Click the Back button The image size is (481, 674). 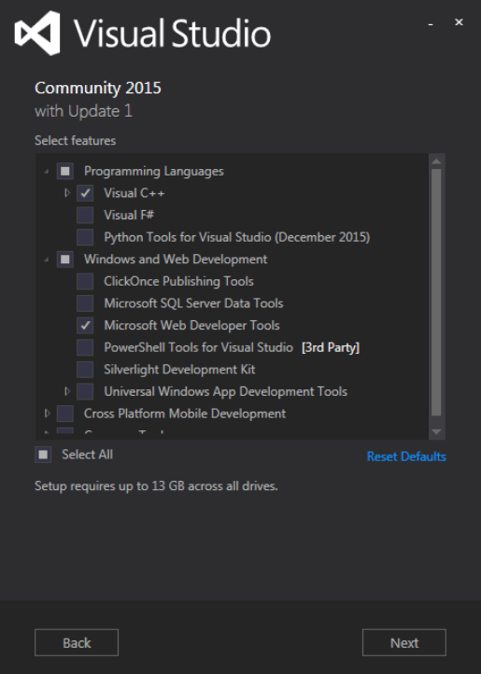77,642
